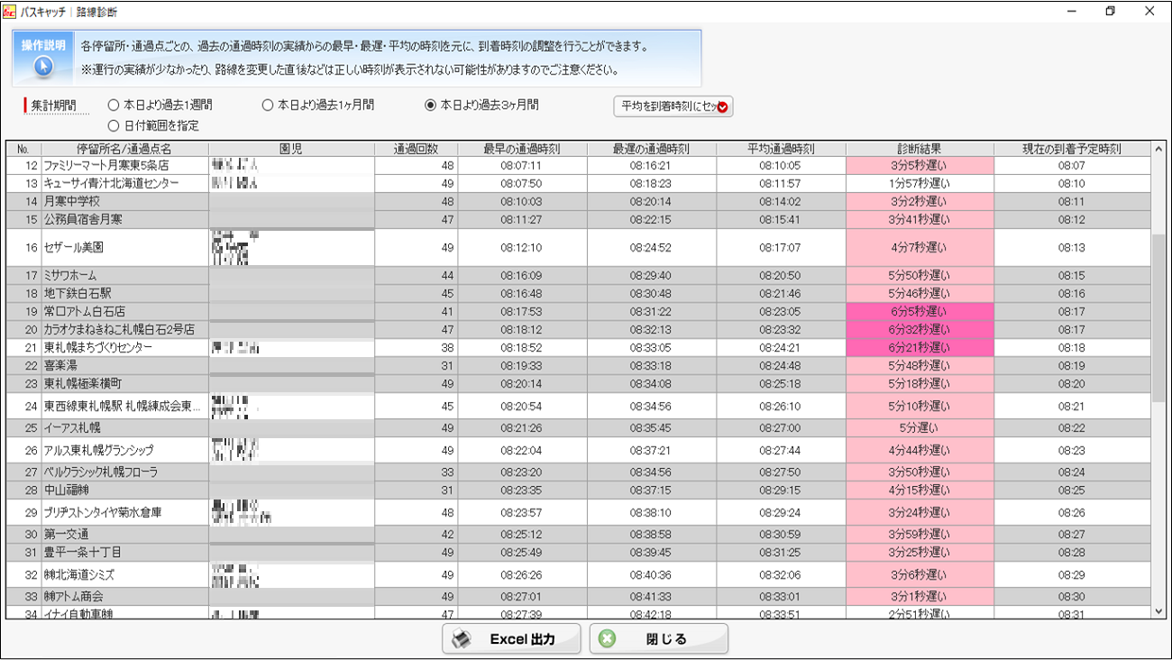The width and height of the screenshot is (1172, 660).
Task: Click the バスキャッチ app icon in title bar
Action: click(x=10, y=12)
